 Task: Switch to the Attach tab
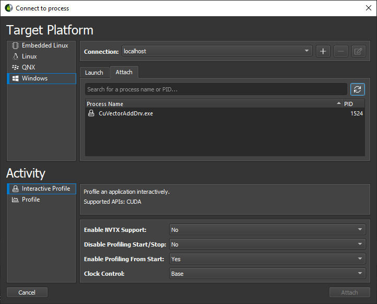coord(124,72)
